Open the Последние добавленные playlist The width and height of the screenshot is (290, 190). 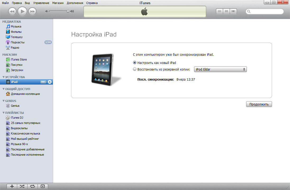tap(25, 149)
